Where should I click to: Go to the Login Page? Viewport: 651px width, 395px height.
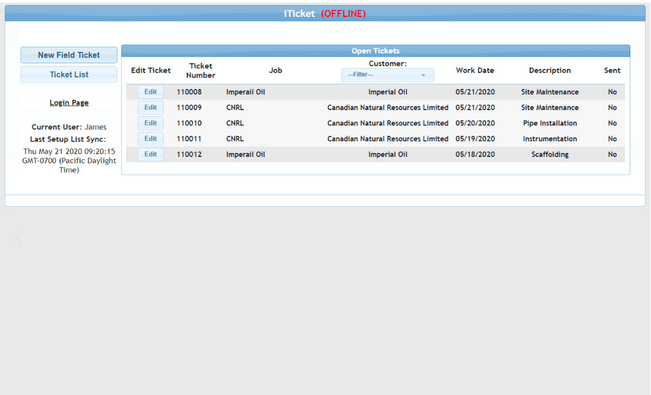68,102
